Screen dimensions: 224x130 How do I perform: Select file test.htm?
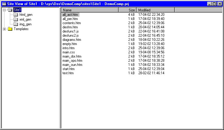tap(68, 73)
